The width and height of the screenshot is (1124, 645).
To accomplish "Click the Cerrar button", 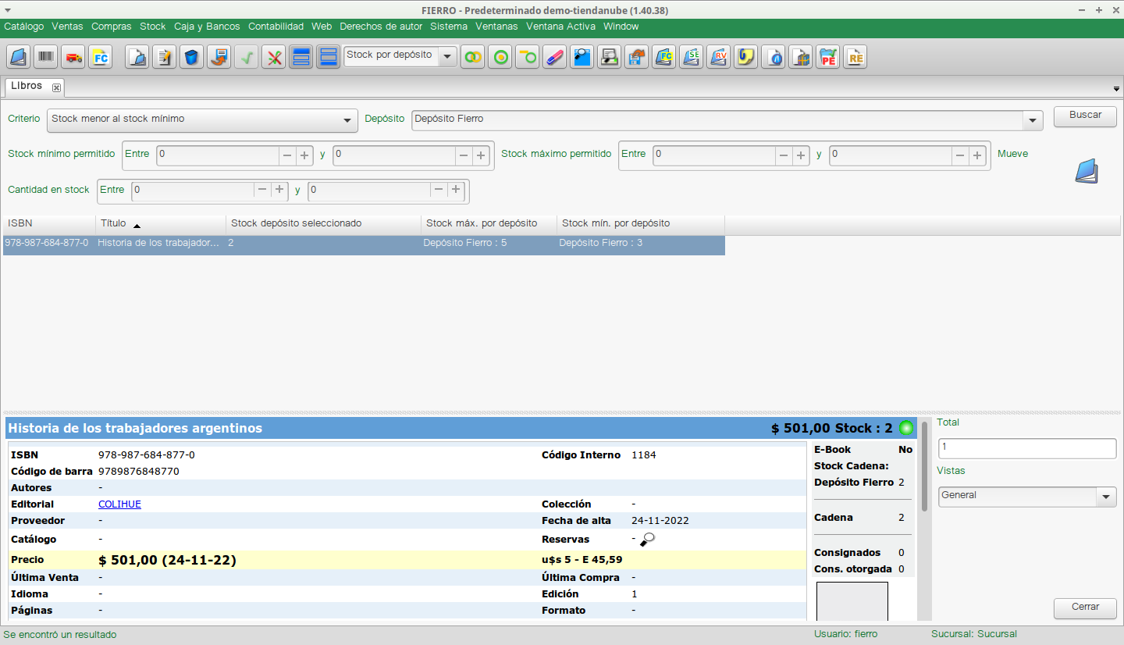I will coord(1085,608).
